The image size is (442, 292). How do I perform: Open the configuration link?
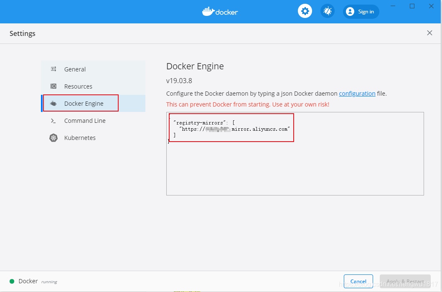357,94
